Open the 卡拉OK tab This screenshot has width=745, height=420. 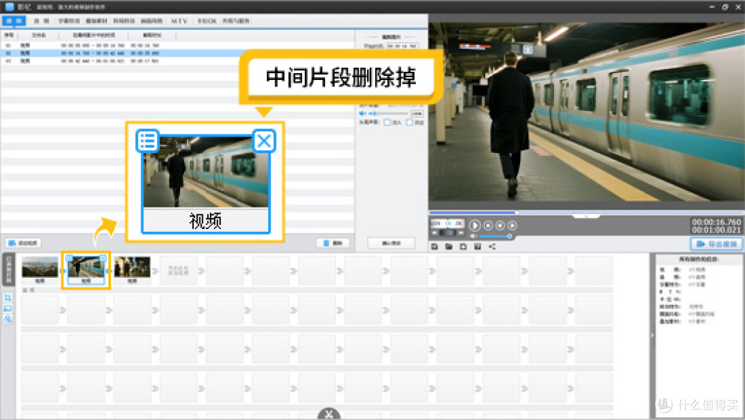click(207, 21)
